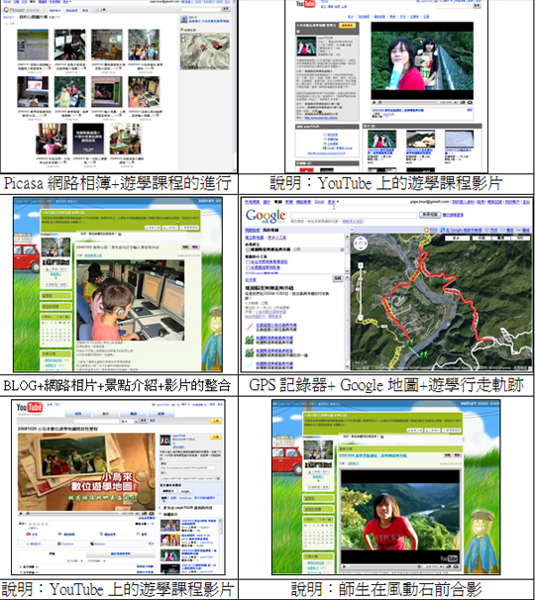Enable the first unchecked gadget checkbox in the maps sidebar
The height and width of the screenshot is (600, 535).
point(248,262)
